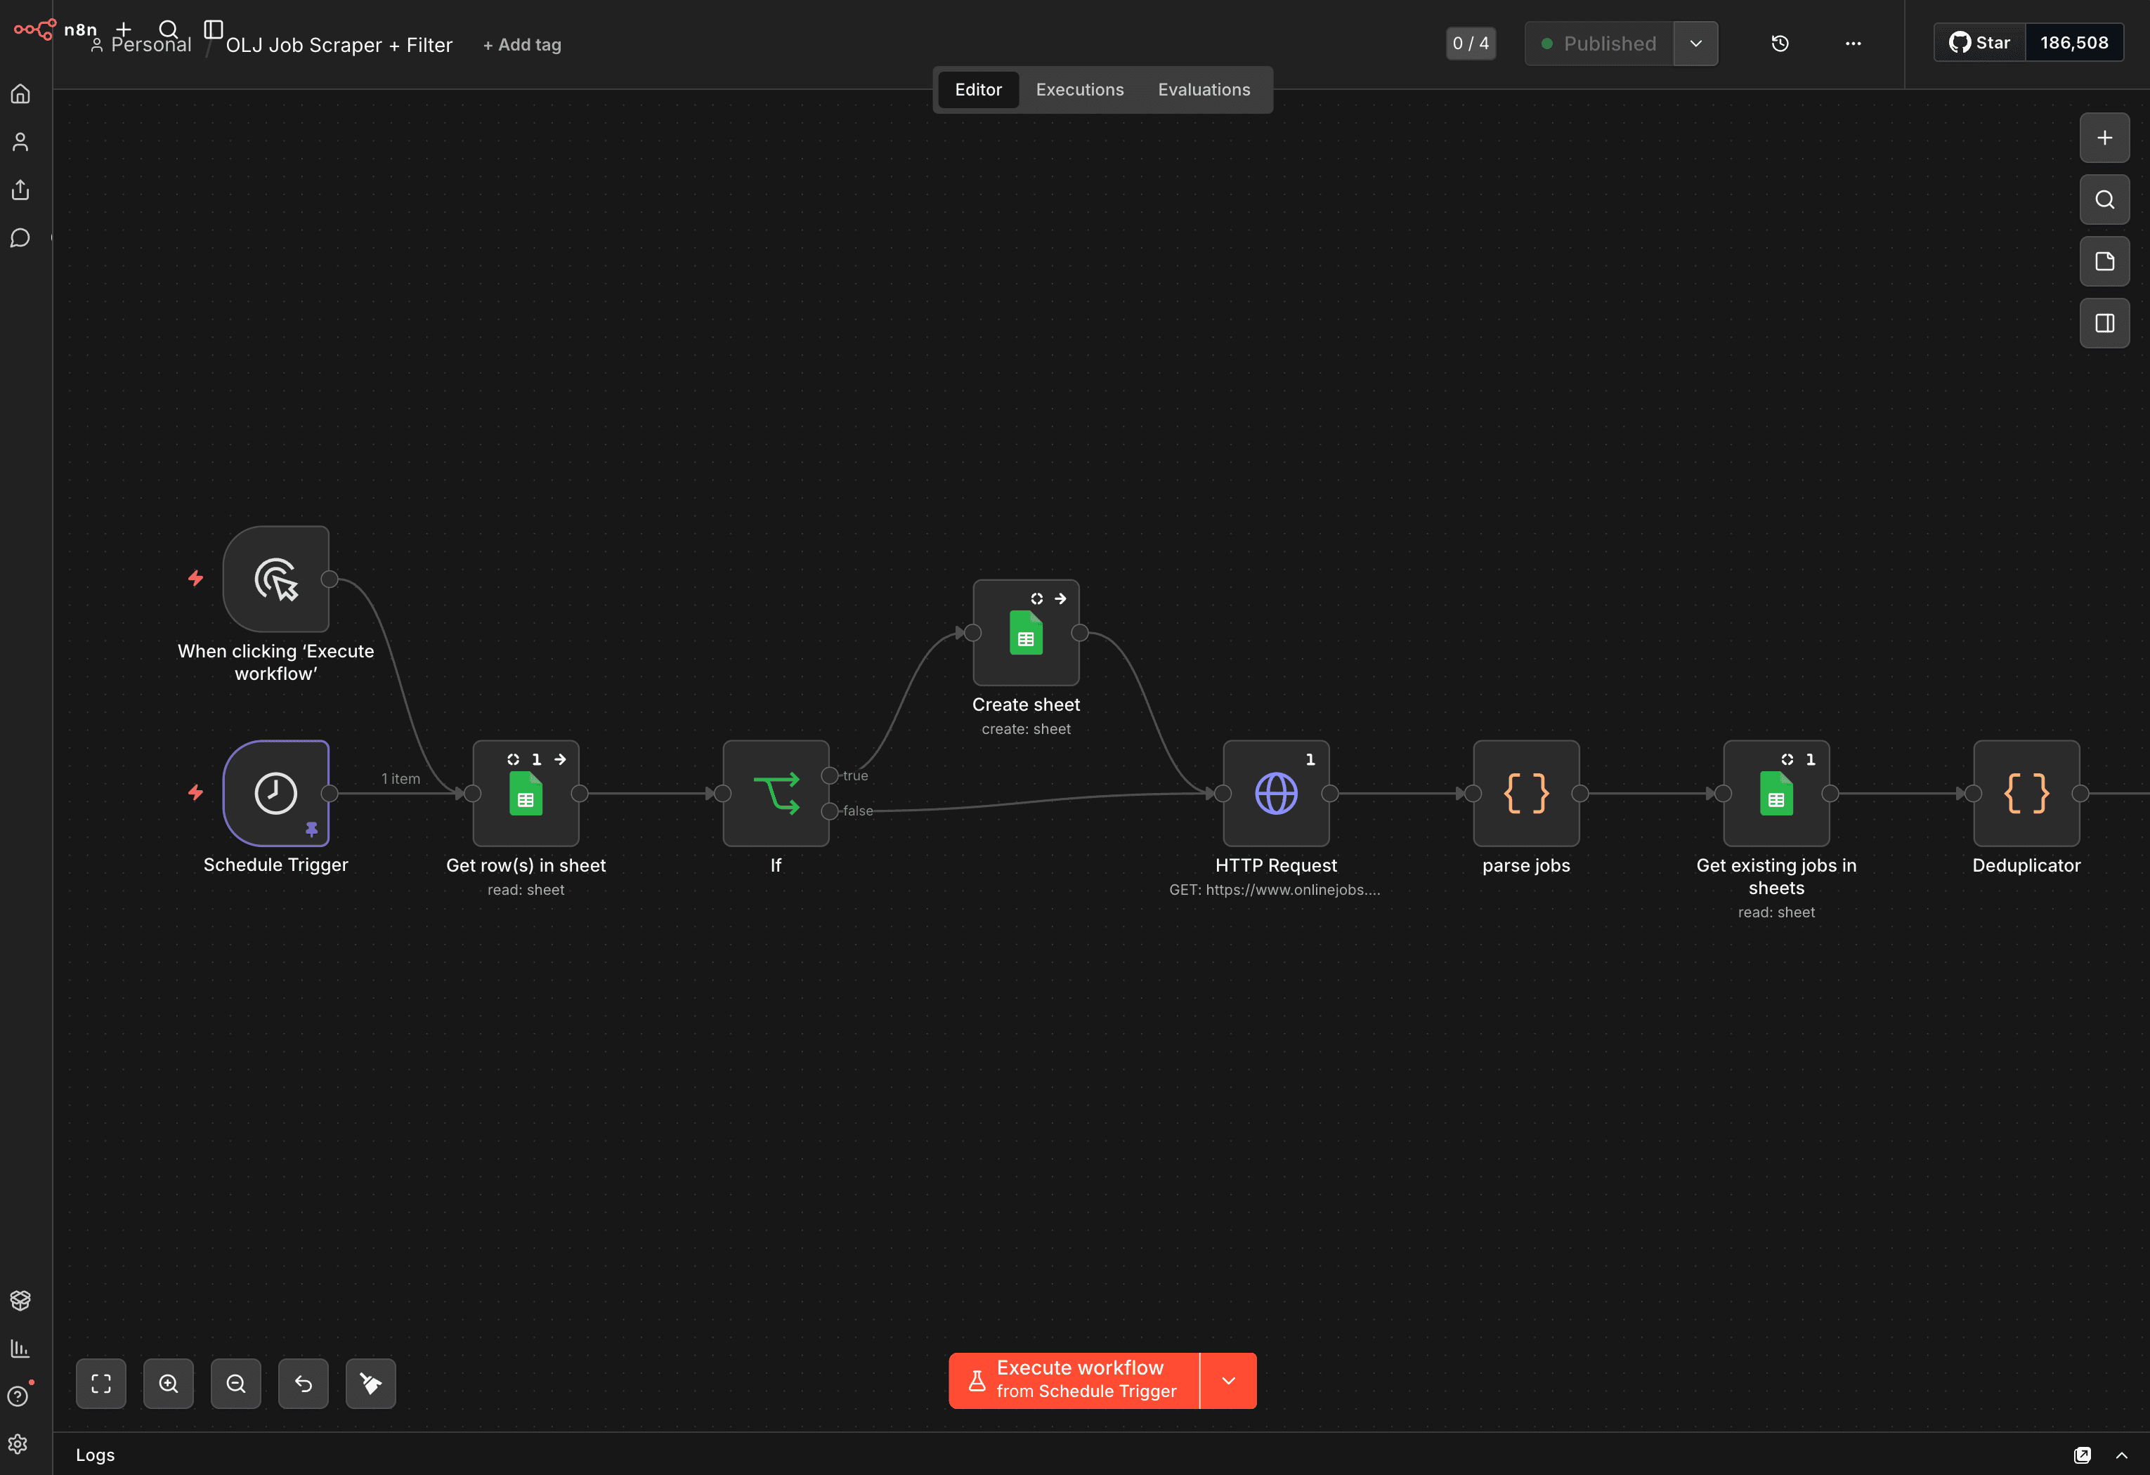Viewport: 2150px width, 1475px height.
Task: Open the three-dot workflow options menu
Action: (1853, 44)
